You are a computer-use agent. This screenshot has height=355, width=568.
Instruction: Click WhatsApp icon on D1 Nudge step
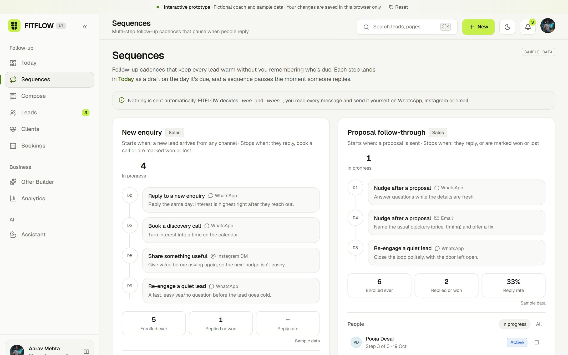pyautogui.click(x=437, y=188)
